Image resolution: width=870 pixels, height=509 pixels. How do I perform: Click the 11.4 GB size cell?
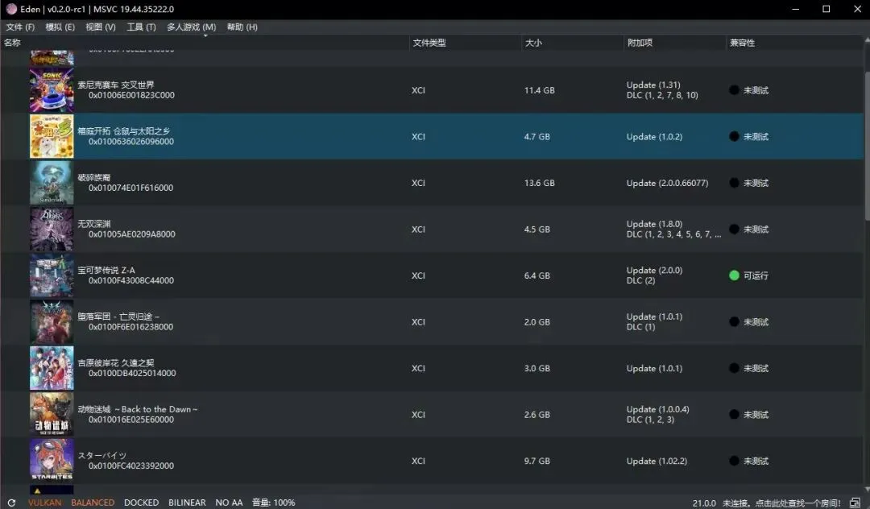click(539, 90)
